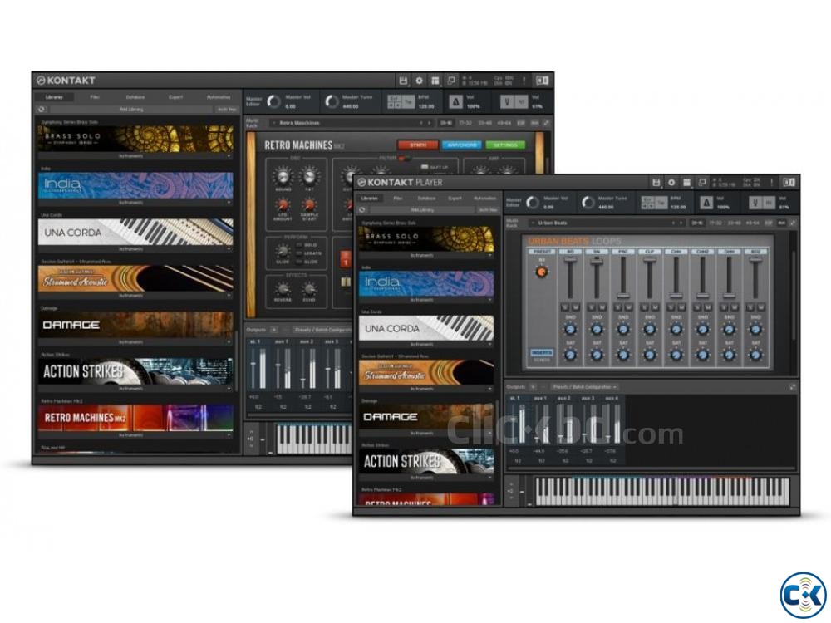Click the green SETTINGS button in Retro Machines

505,145
